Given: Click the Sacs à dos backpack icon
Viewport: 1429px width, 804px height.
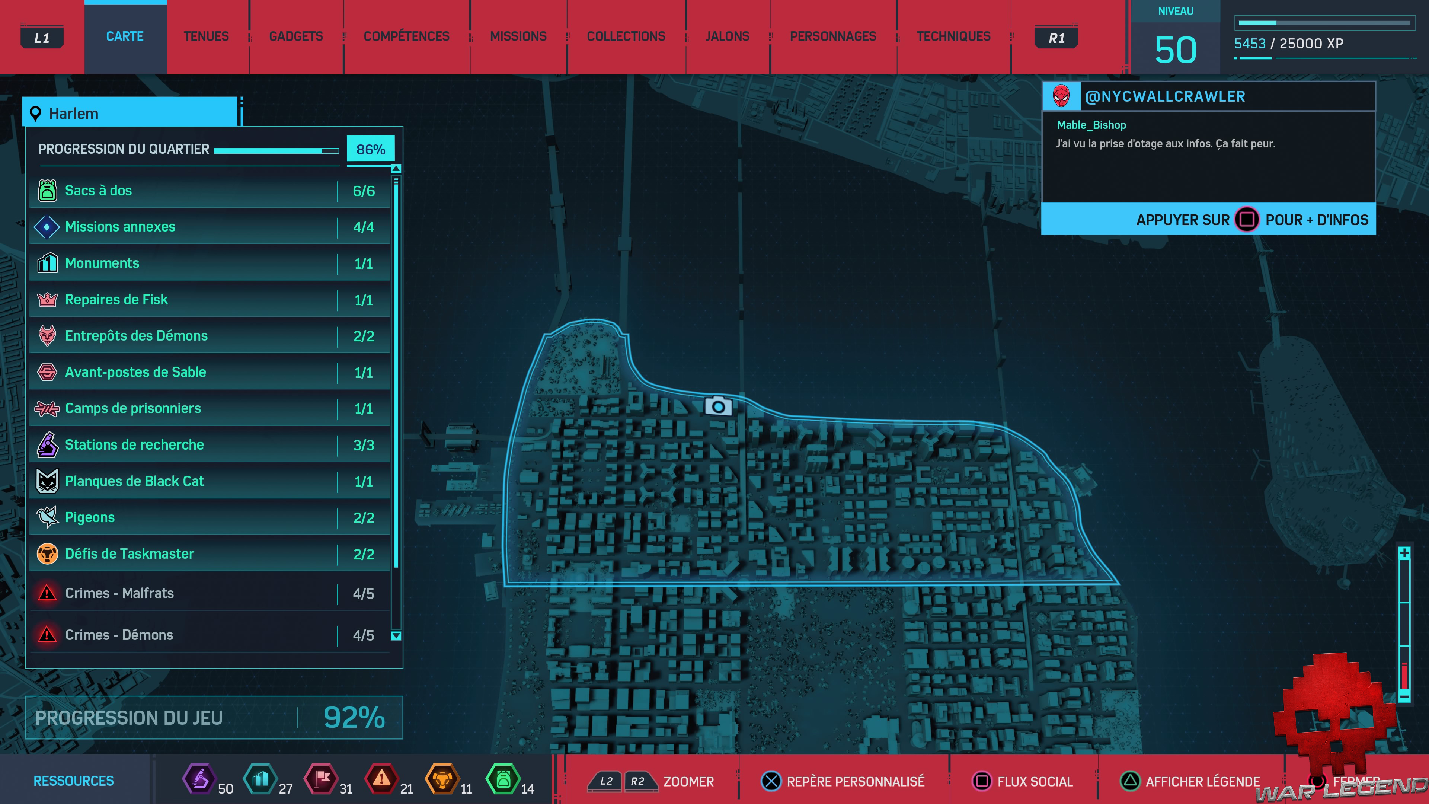Looking at the screenshot, I should [x=47, y=190].
